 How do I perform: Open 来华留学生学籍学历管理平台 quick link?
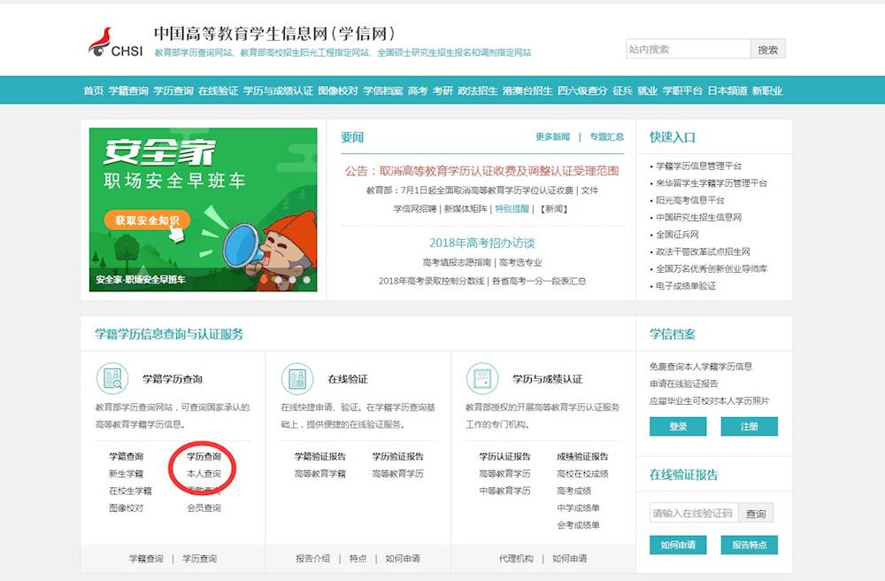coord(712,183)
